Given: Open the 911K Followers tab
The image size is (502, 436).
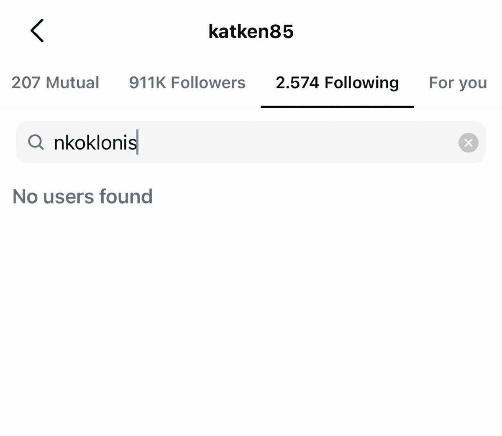Looking at the screenshot, I should point(187,83).
